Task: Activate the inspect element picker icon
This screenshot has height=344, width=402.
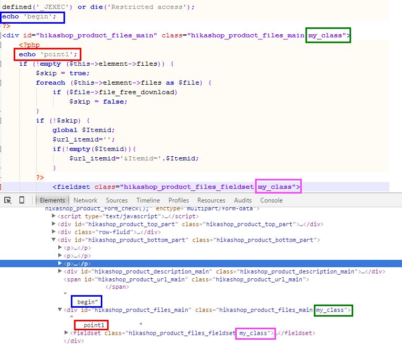Action: (x=8, y=200)
